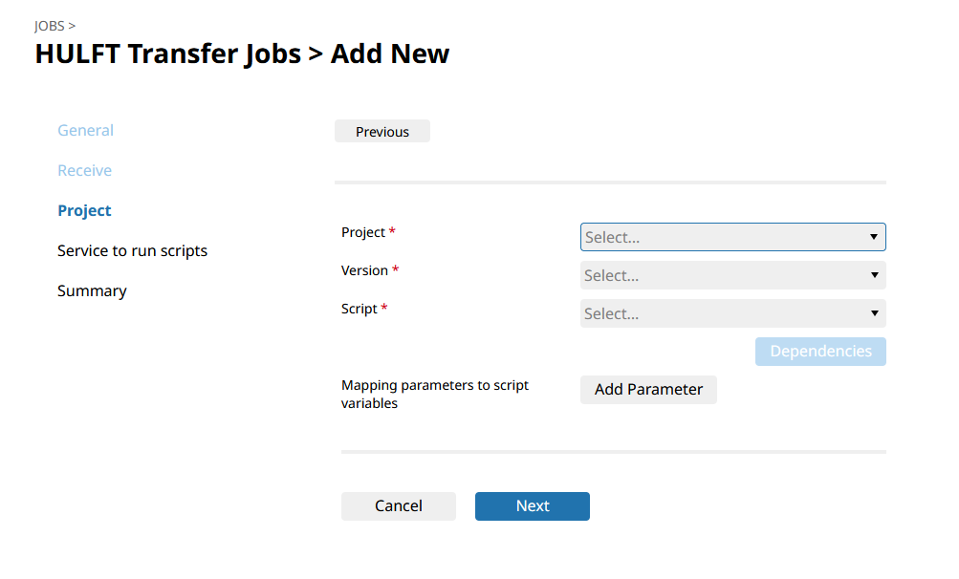This screenshot has width=959, height=579.
Task: Open the Project select dropdown
Action: 732,237
